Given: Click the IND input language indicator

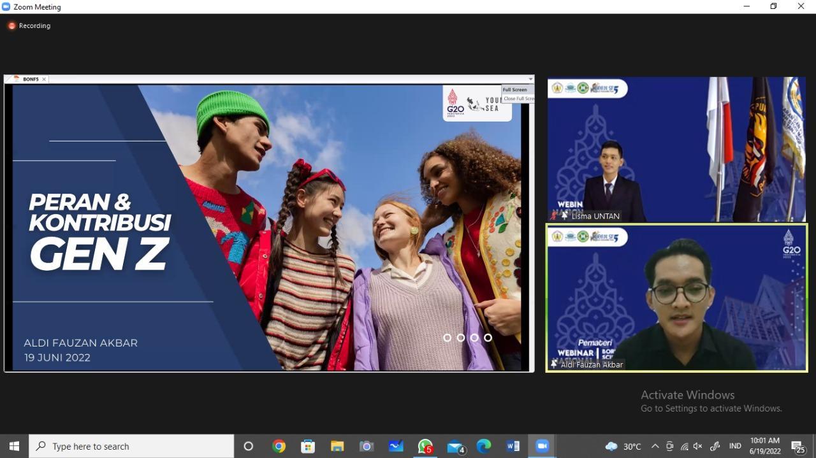Looking at the screenshot, I should [735, 447].
